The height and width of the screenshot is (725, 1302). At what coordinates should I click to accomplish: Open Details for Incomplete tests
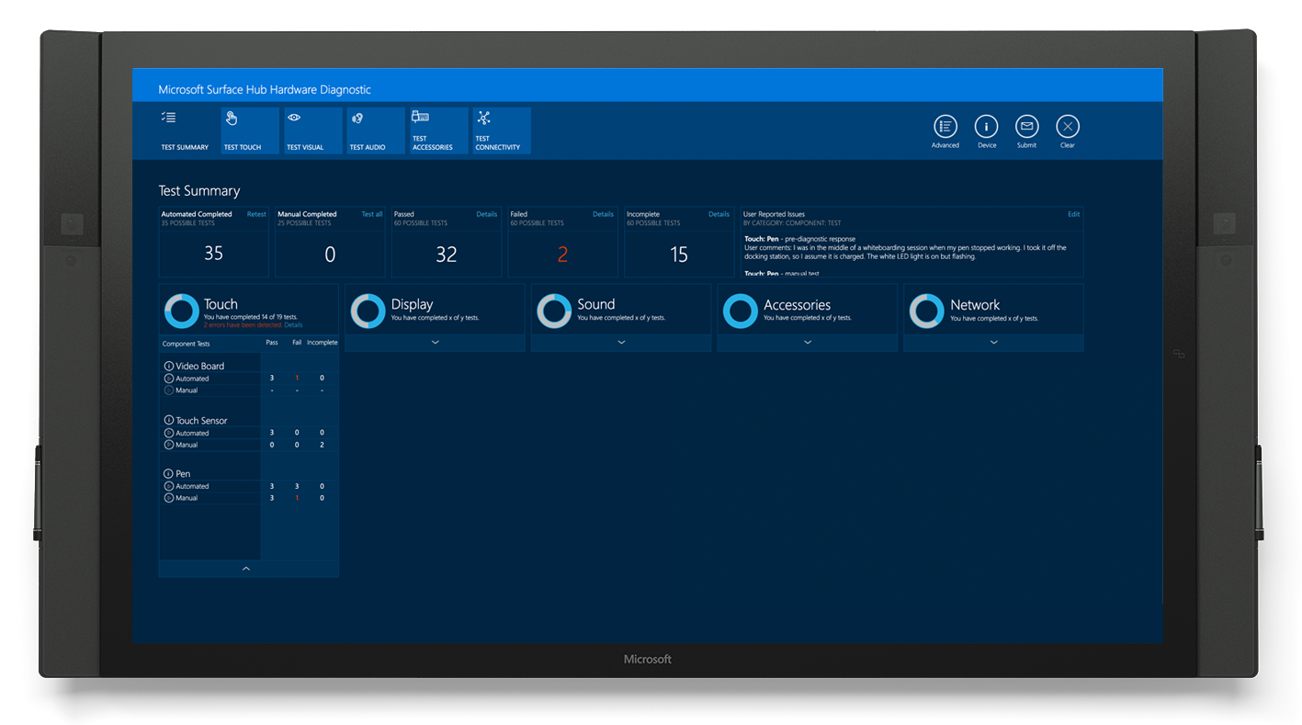719,214
